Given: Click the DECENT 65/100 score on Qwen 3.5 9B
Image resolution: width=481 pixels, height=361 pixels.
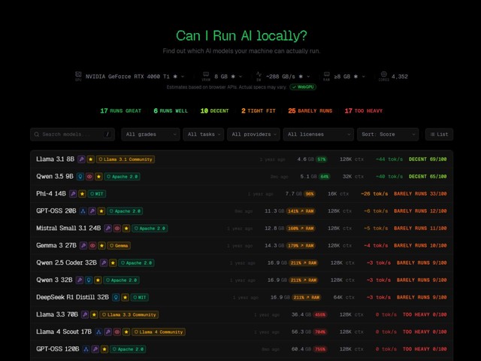Looking at the screenshot, I should coord(428,177).
